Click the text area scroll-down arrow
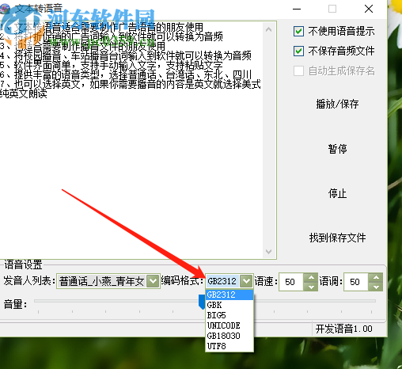 268,252
